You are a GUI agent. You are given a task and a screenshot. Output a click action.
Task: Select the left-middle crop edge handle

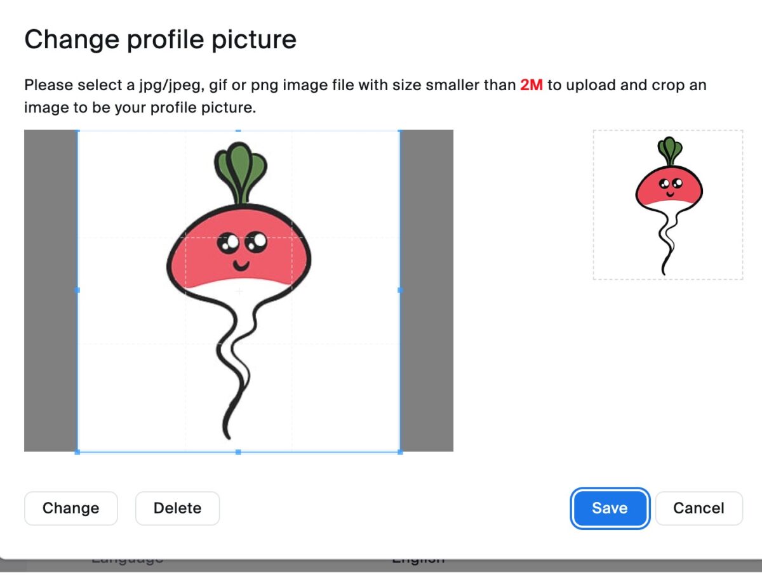pyautogui.click(x=77, y=290)
